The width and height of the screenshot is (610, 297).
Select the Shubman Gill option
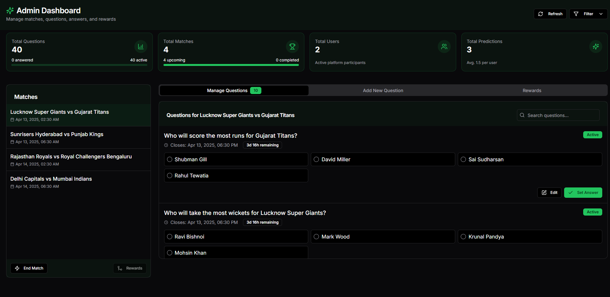pos(236,159)
